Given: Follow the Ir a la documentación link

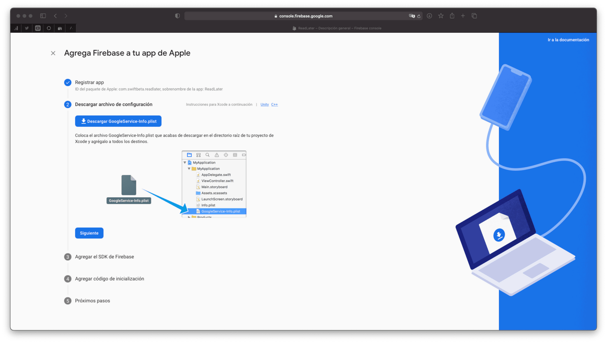Looking at the screenshot, I should pos(568,40).
